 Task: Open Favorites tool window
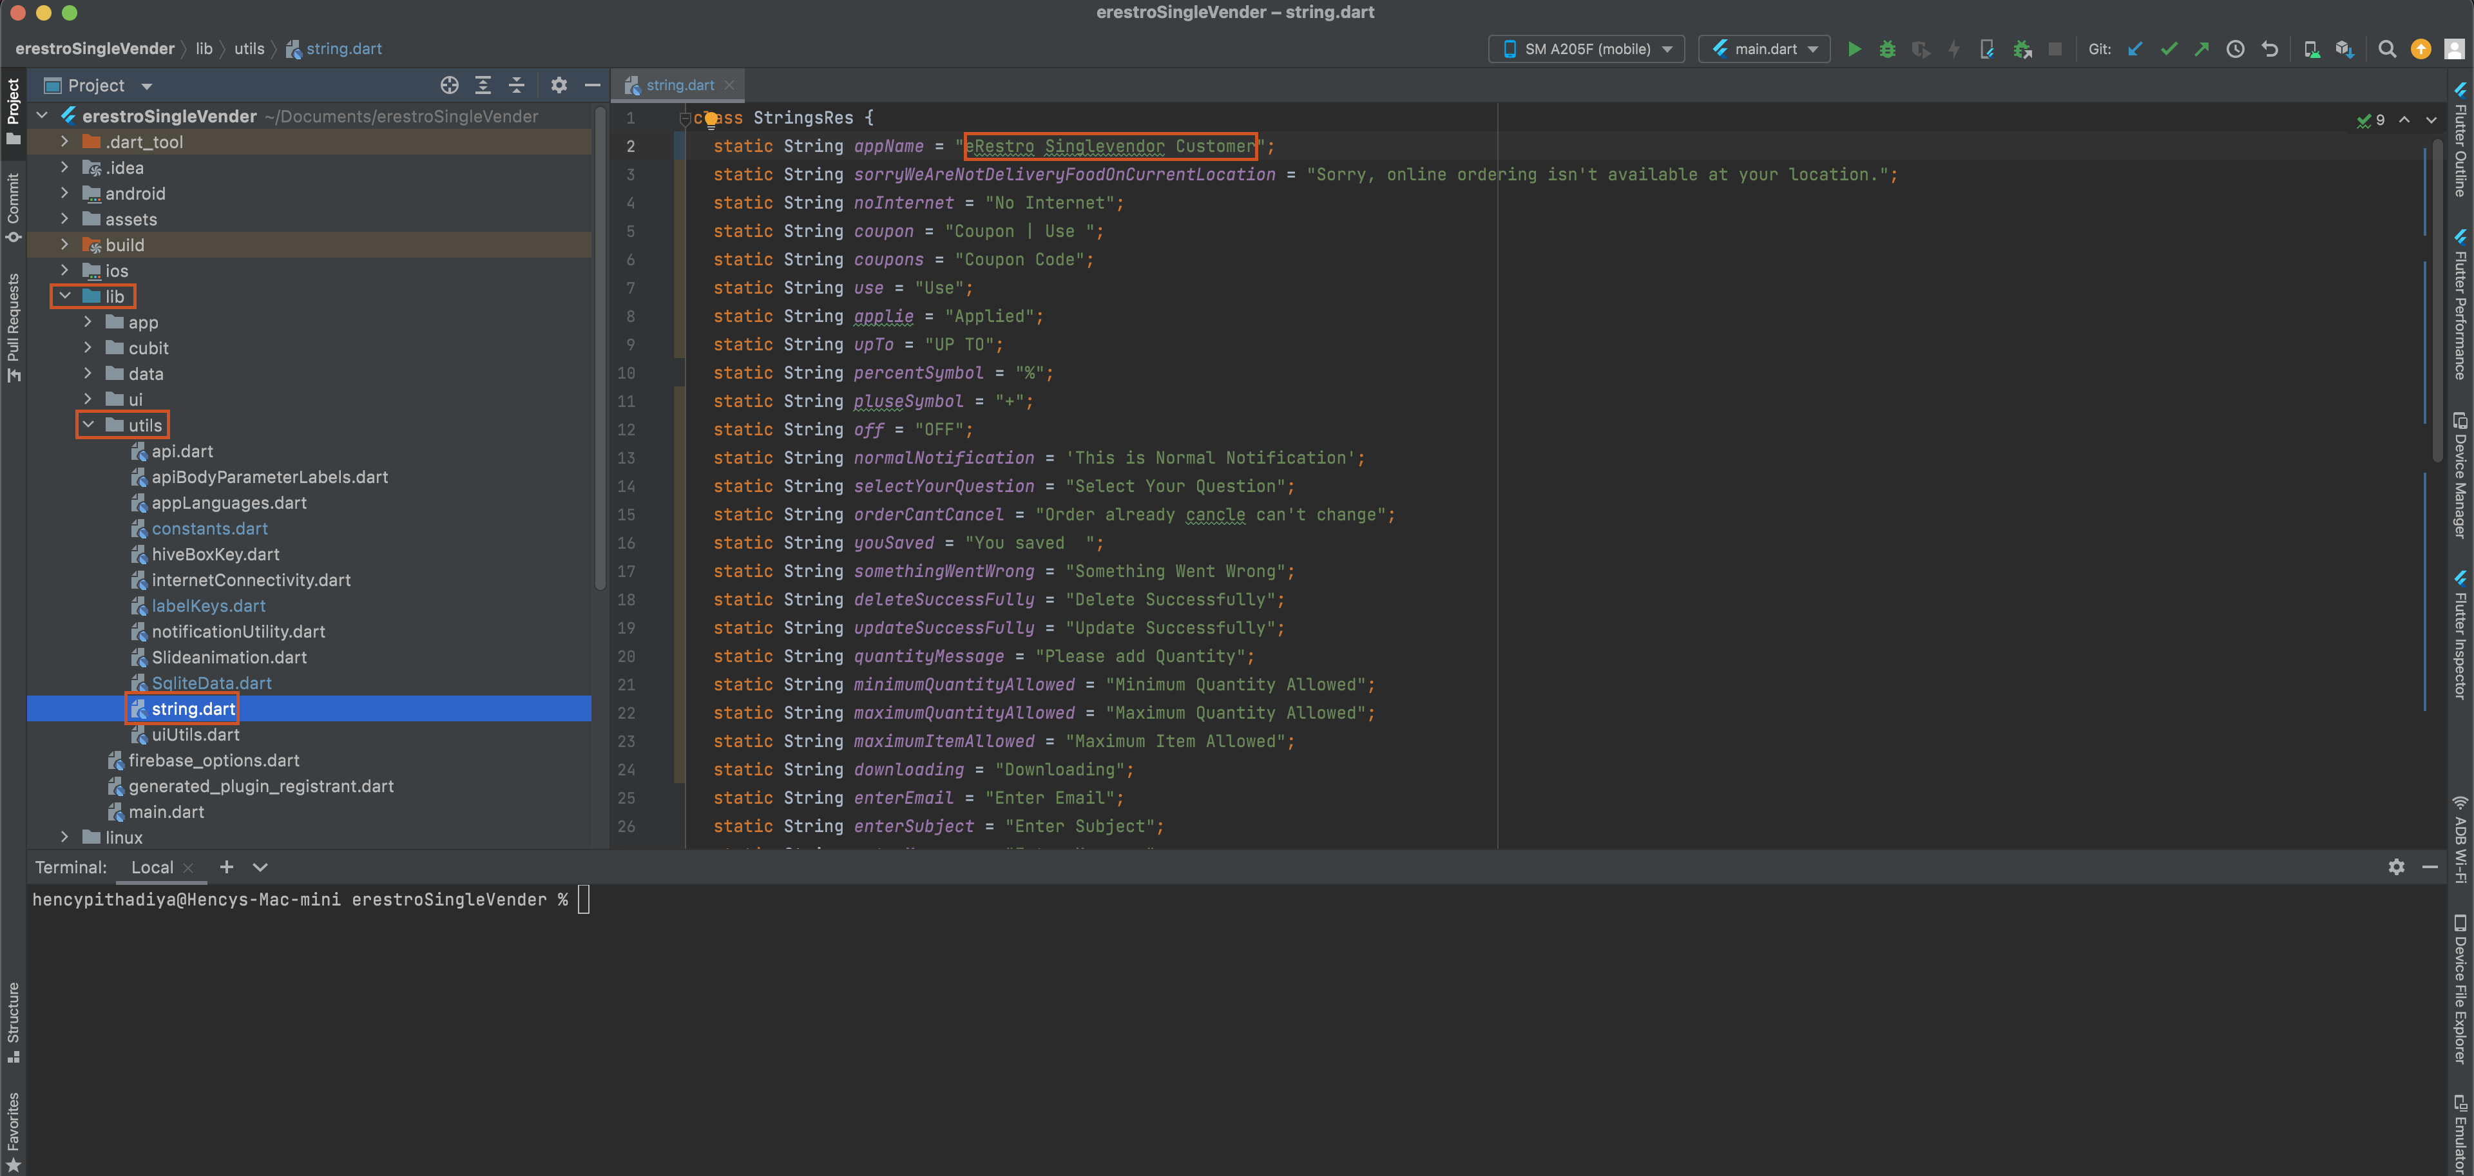pos(14,1132)
